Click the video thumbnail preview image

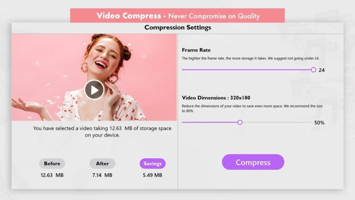(94, 77)
